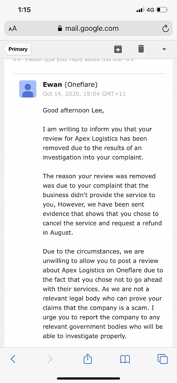Tap the padlock icon in address bar

[x=60, y=29]
